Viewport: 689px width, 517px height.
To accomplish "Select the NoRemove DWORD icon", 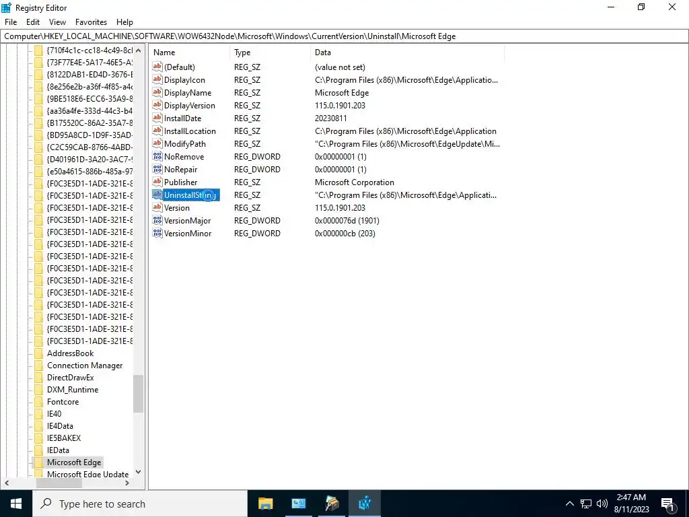I will click(157, 156).
